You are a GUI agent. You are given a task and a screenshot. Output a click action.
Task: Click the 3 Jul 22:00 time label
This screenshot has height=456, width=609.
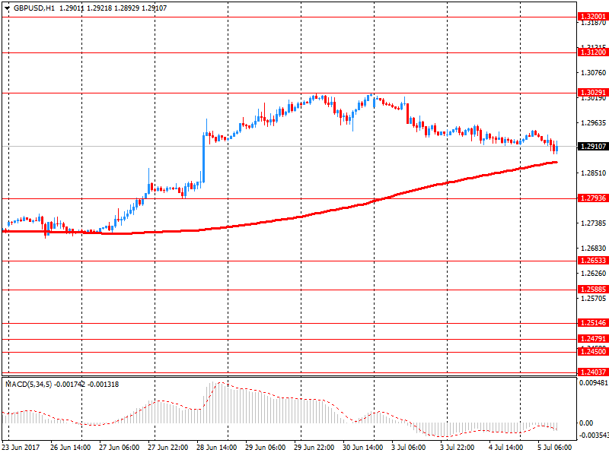click(458, 447)
